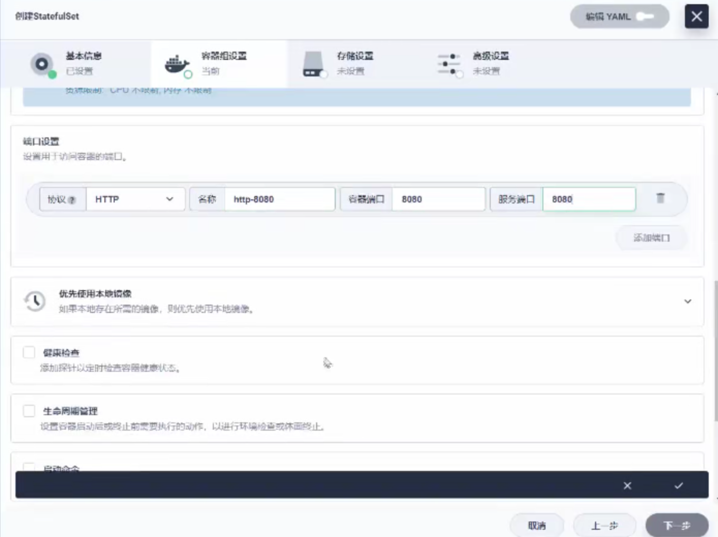Click the 端口设置 heading text
Image resolution: width=718 pixels, height=537 pixels.
(x=41, y=141)
